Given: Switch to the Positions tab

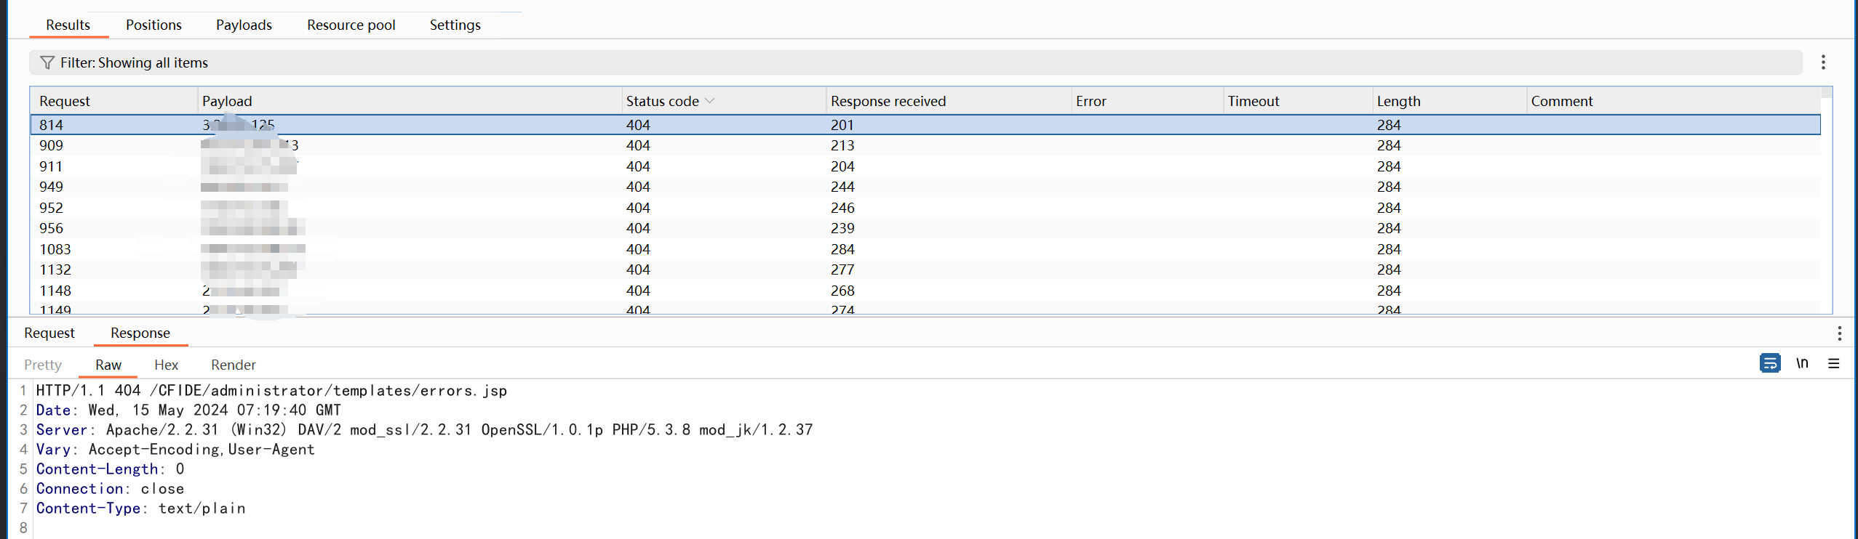Looking at the screenshot, I should click(x=153, y=25).
